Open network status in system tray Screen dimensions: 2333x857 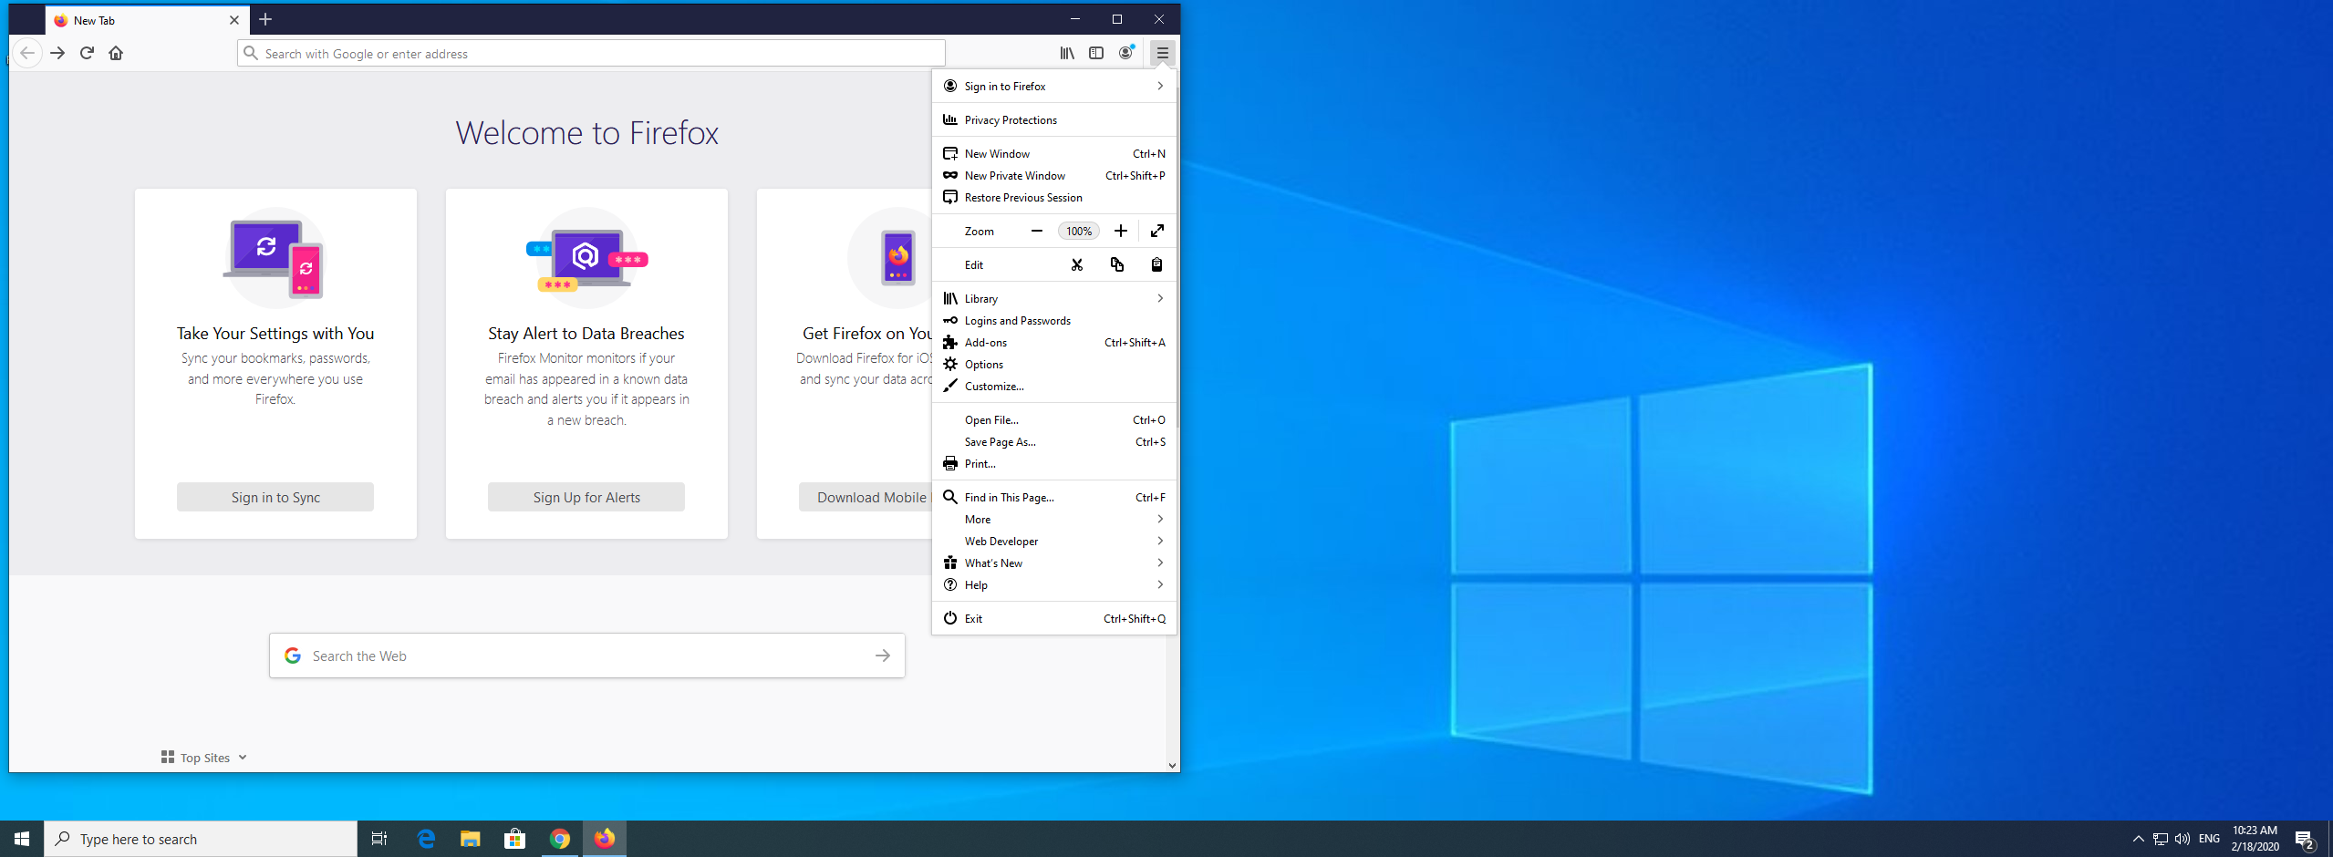point(2161,839)
